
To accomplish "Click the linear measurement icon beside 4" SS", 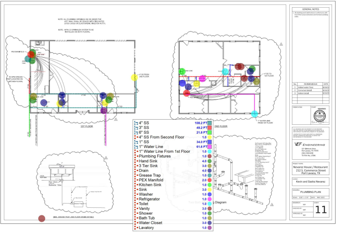I will (x=136, y=123).
